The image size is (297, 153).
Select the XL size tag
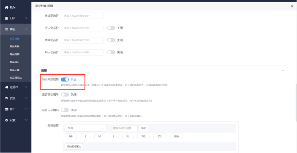[128, 137]
